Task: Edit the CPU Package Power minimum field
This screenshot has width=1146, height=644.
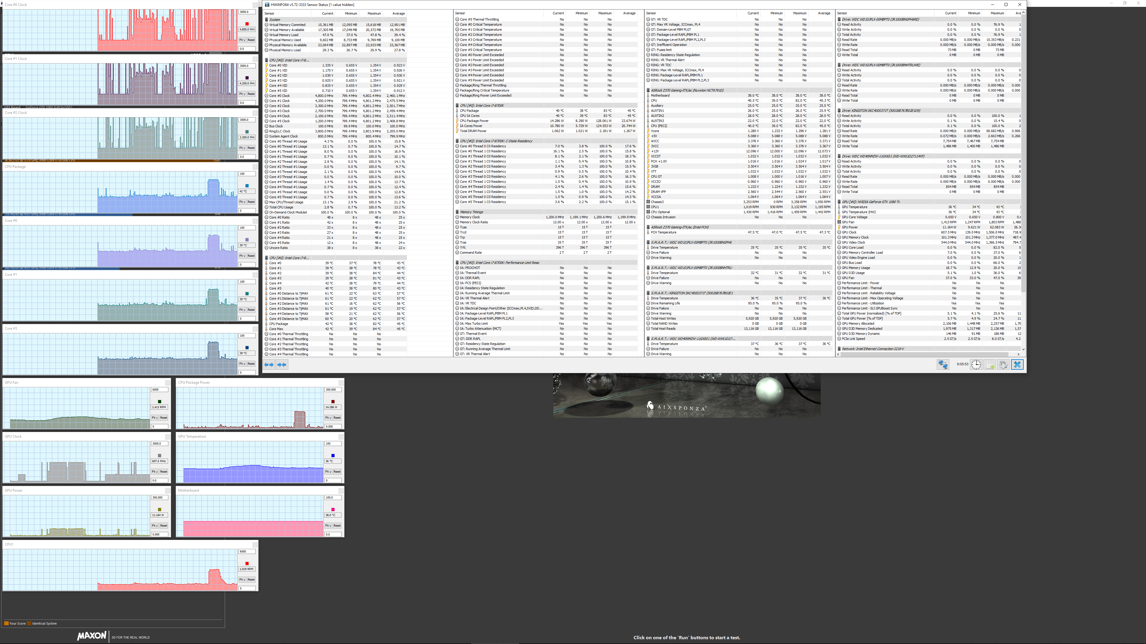Action: pyautogui.click(x=333, y=426)
